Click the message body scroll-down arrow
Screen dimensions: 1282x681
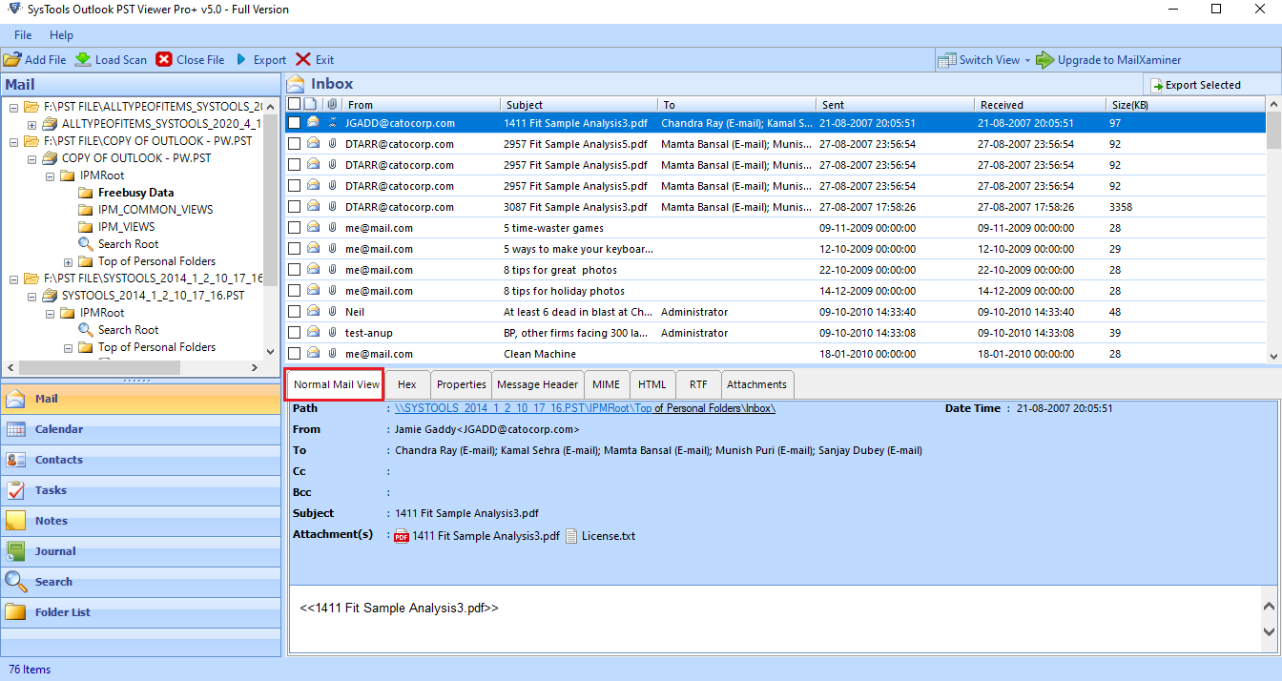click(x=1269, y=631)
